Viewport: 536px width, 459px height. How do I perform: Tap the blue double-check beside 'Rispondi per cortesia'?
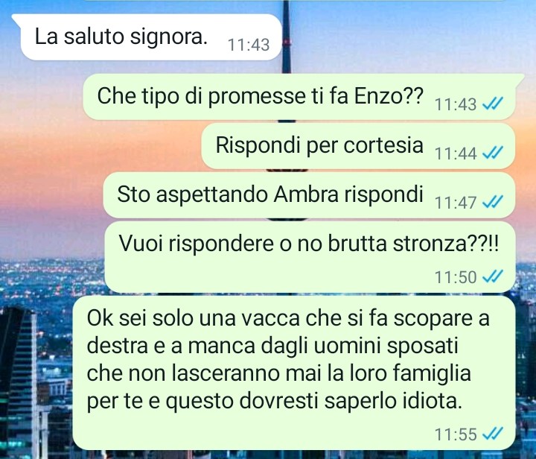[x=493, y=152]
